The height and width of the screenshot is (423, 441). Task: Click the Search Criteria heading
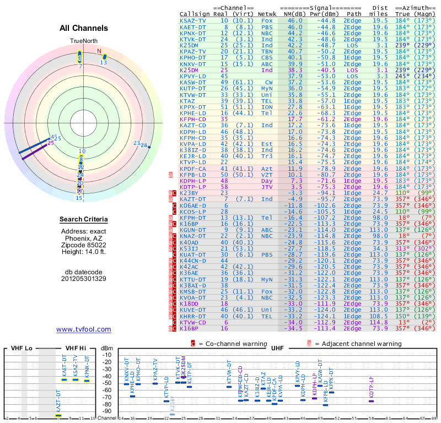click(84, 219)
